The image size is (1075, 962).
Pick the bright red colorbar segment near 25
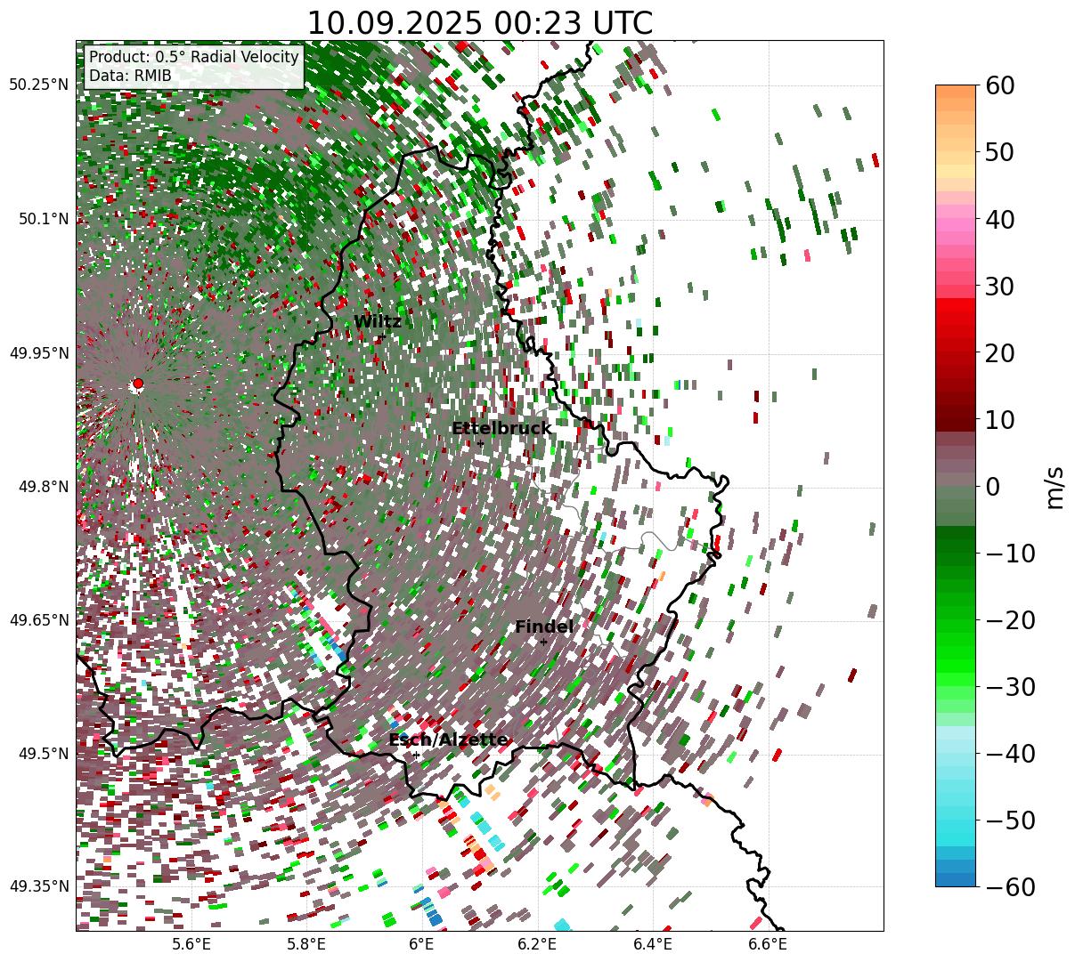tap(956, 320)
